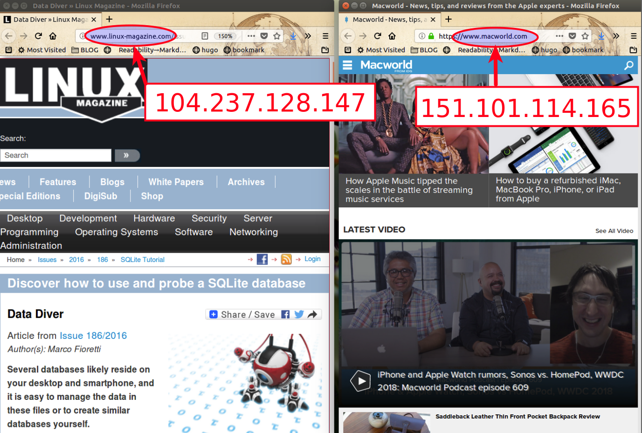Select Security topic
The height and width of the screenshot is (433, 642).
coord(209,218)
